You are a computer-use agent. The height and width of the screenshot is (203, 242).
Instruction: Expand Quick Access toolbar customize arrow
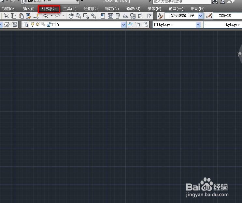pyautogui.click(x=82, y=1)
